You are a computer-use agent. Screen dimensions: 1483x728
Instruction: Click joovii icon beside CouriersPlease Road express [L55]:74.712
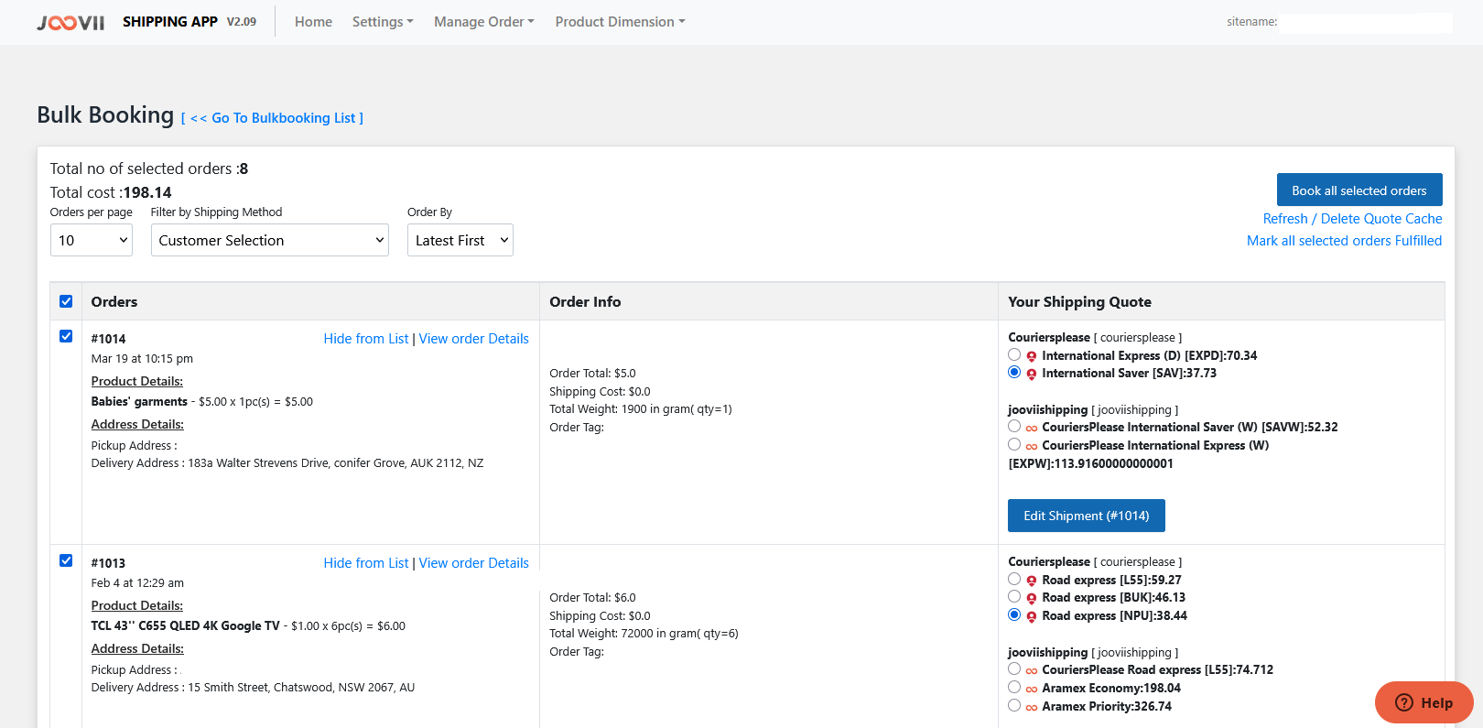coord(1032,671)
